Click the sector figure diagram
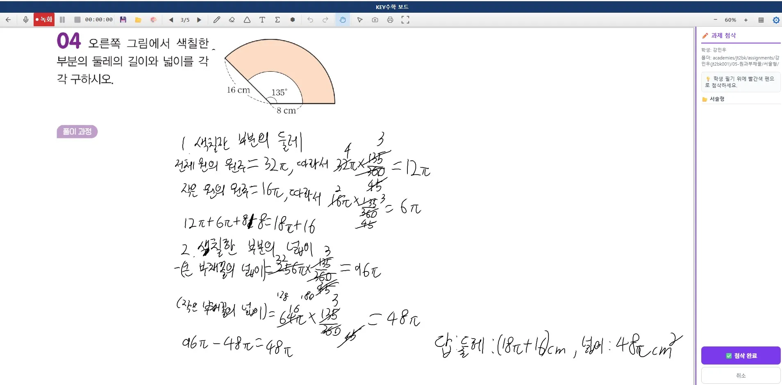This screenshot has width=782, height=385. tap(280, 77)
